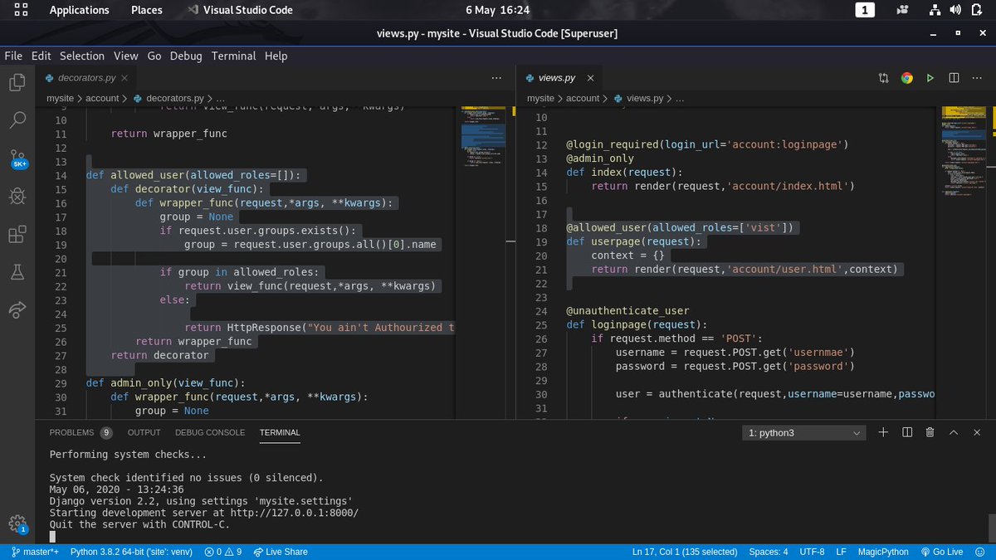The width and height of the screenshot is (996, 560).
Task: Click Ln 17, Col 1 cursor position
Action: click(x=685, y=552)
